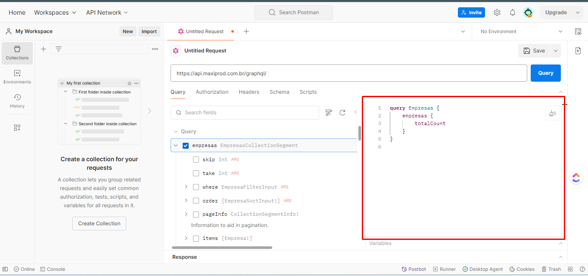Open the tab list dropdown chevron

pyautogui.click(x=463, y=31)
